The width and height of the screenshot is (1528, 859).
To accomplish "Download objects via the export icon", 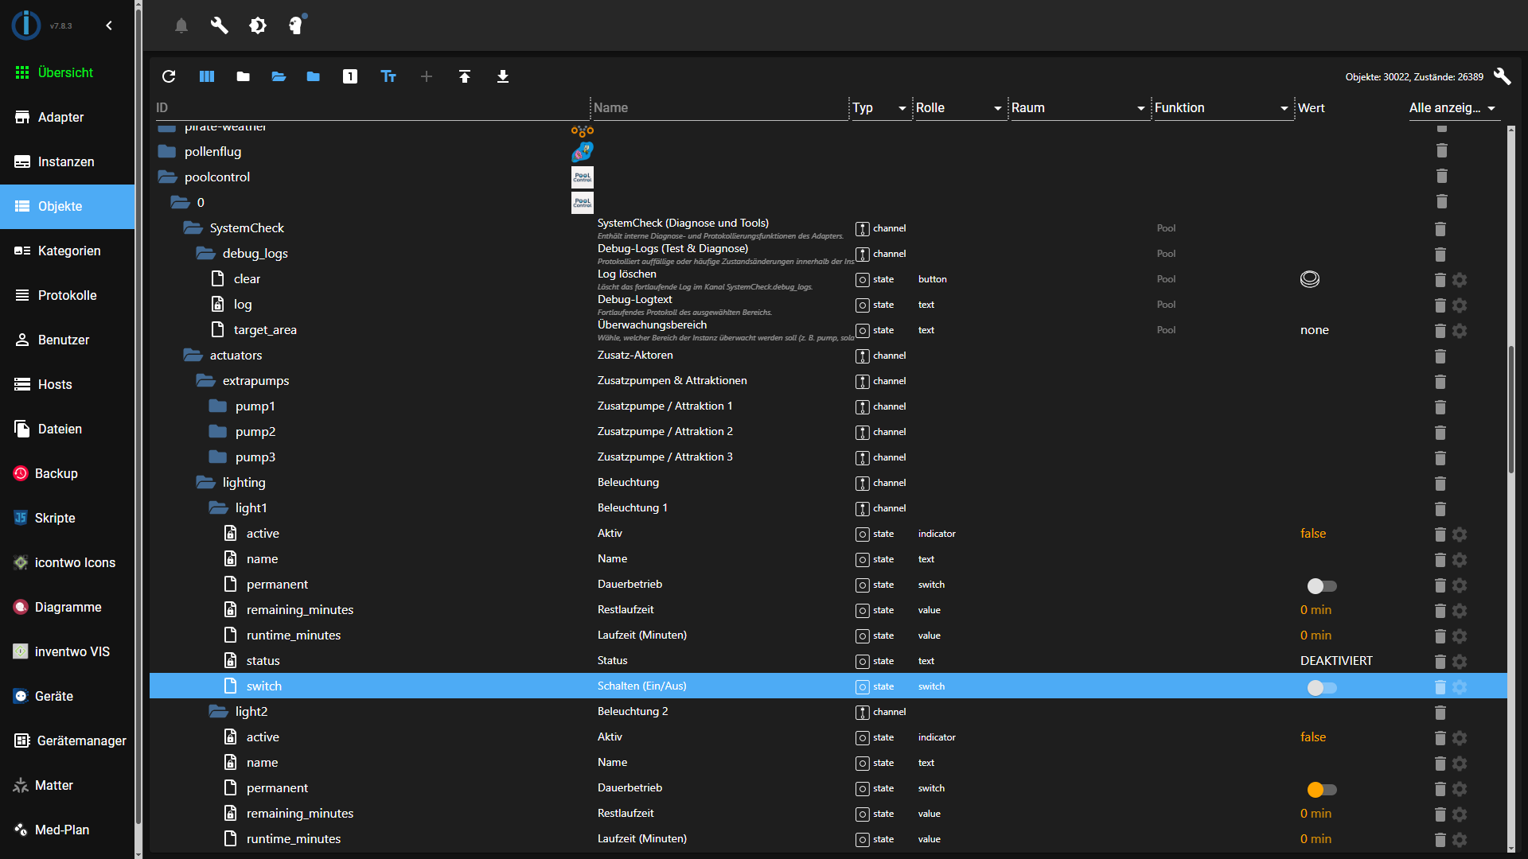I will click(502, 76).
